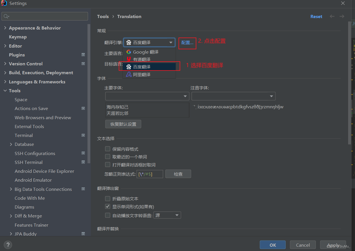This screenshot has height=251, width=355.
Task: Close the Settings dialog
Action: click(x=343, y=3)
